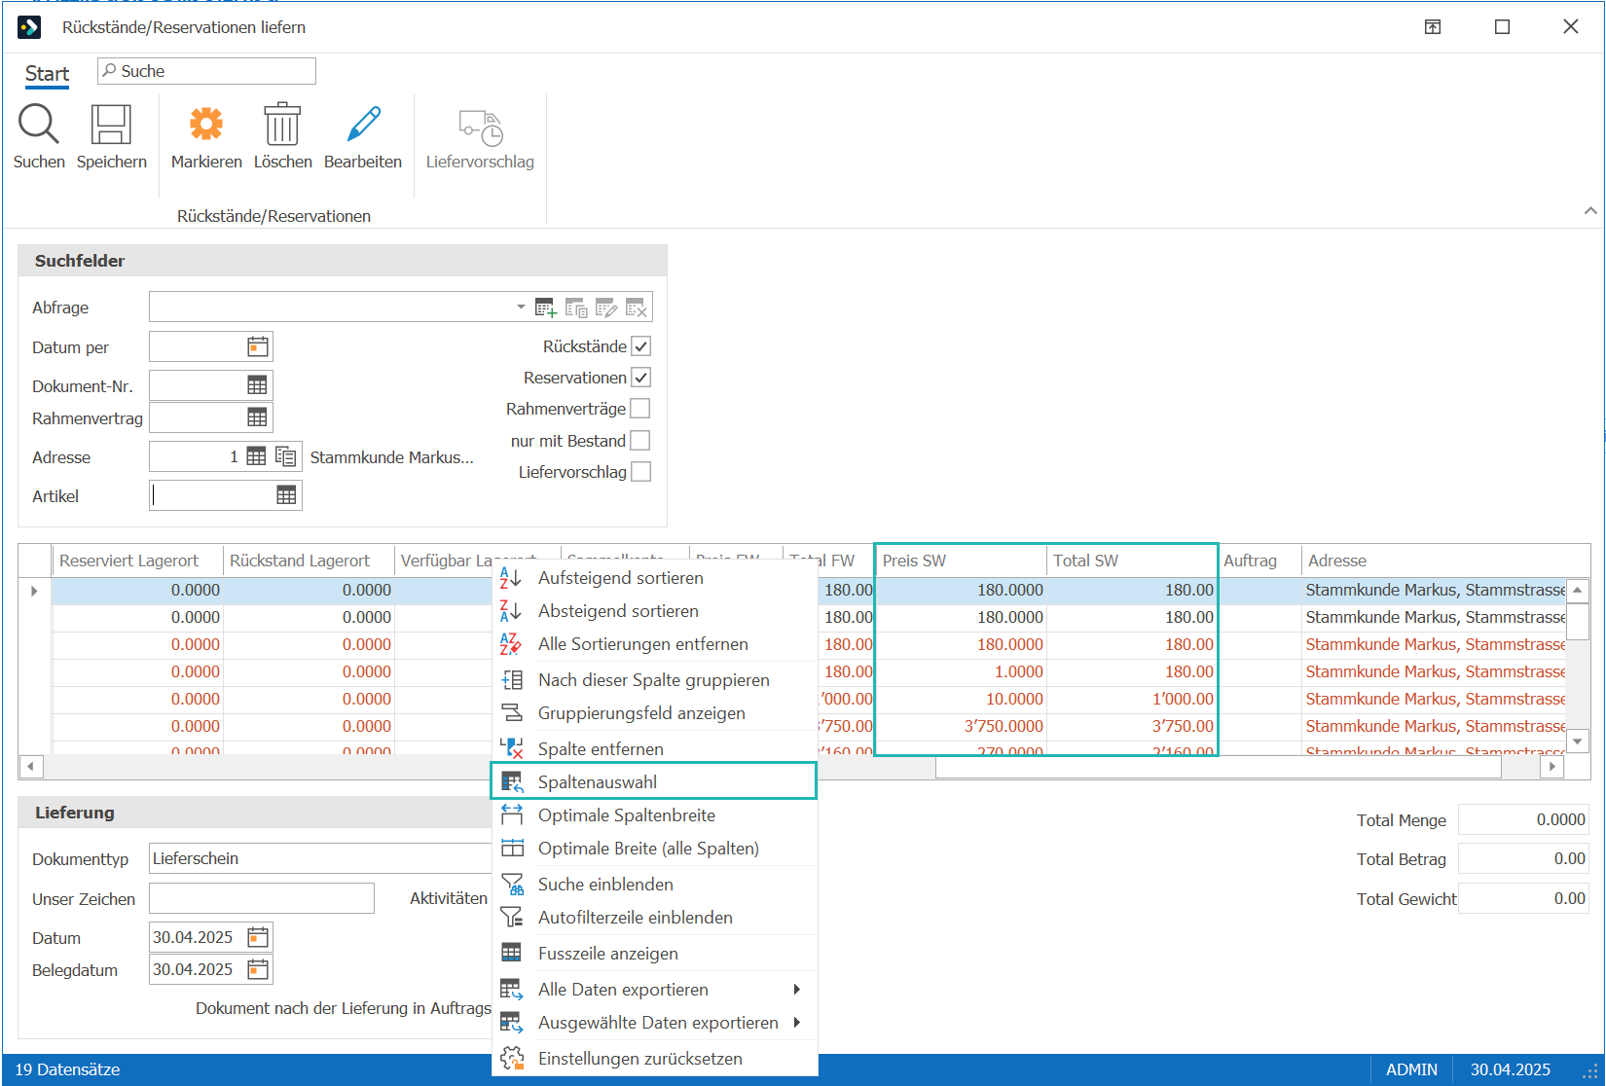Expand the Abfrage dropdown arrow
1606x1086 pixels.
click(521, 308)
